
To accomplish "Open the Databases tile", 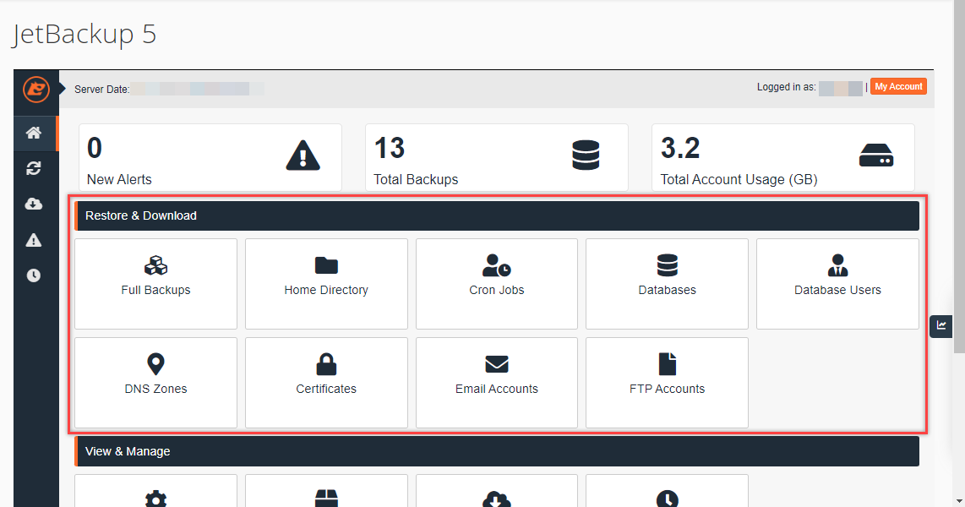I will pyautogui.click(x=667, y=284).
